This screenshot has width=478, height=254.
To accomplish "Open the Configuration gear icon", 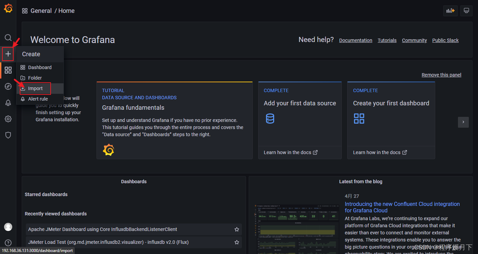I will [8, 119].
